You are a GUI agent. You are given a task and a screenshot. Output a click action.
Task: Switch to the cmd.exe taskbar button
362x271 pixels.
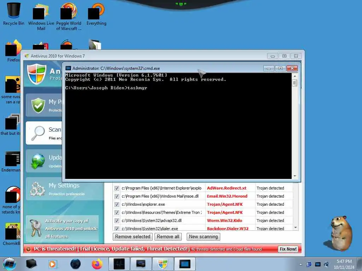click(x=185, y=264)
